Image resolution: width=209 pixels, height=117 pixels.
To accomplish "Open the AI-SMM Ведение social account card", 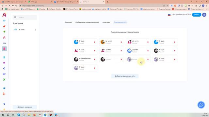I will pos(85,59).
